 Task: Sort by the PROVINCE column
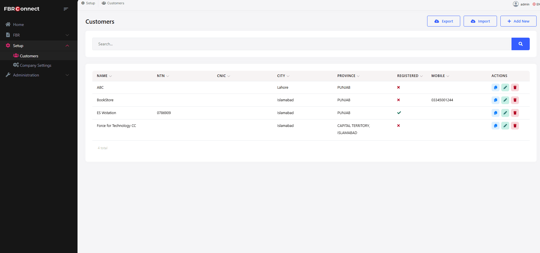349,76
